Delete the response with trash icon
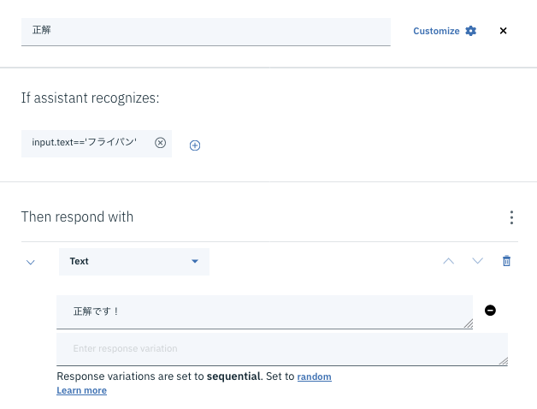537x409 pixels. [x=506, y=261]
